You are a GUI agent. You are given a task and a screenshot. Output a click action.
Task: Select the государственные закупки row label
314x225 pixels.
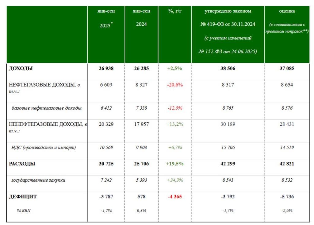(x=38, y=180)
